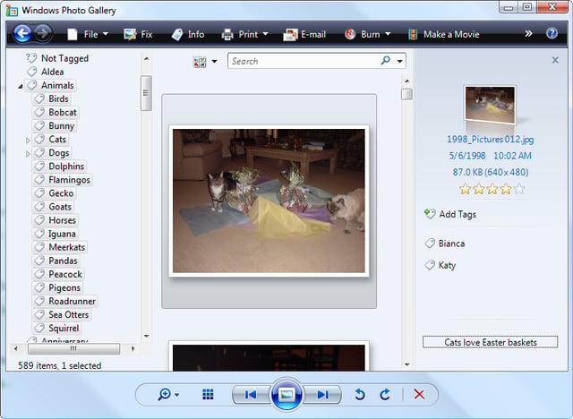Toggle the Info pane from toolbar

click(188, 34)
